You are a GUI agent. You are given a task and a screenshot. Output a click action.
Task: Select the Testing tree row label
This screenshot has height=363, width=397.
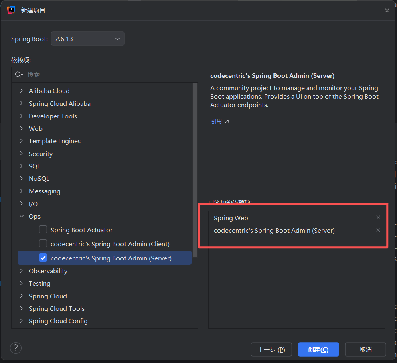click(x=39, y=284)
